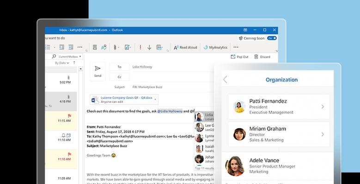Click the bulleted list dropdown arrow

click(55, 47)
